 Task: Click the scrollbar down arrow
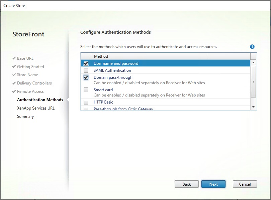(254, 108)
